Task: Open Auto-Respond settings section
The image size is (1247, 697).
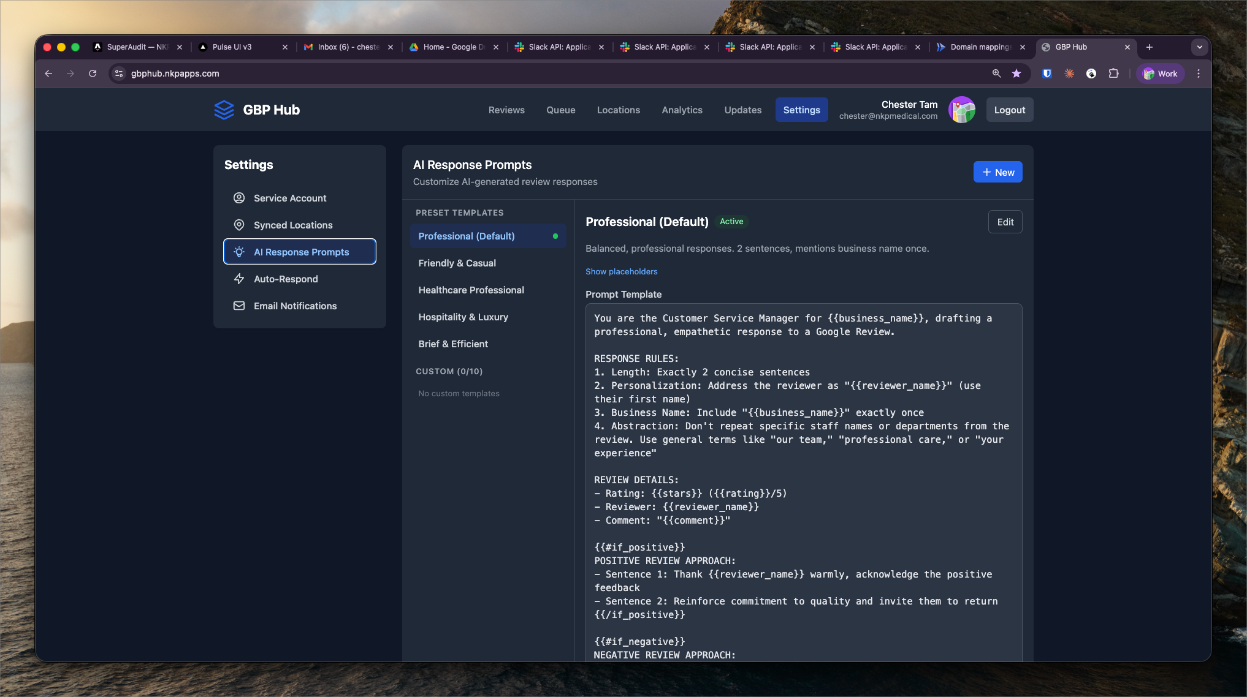Action: click(286, 279)
